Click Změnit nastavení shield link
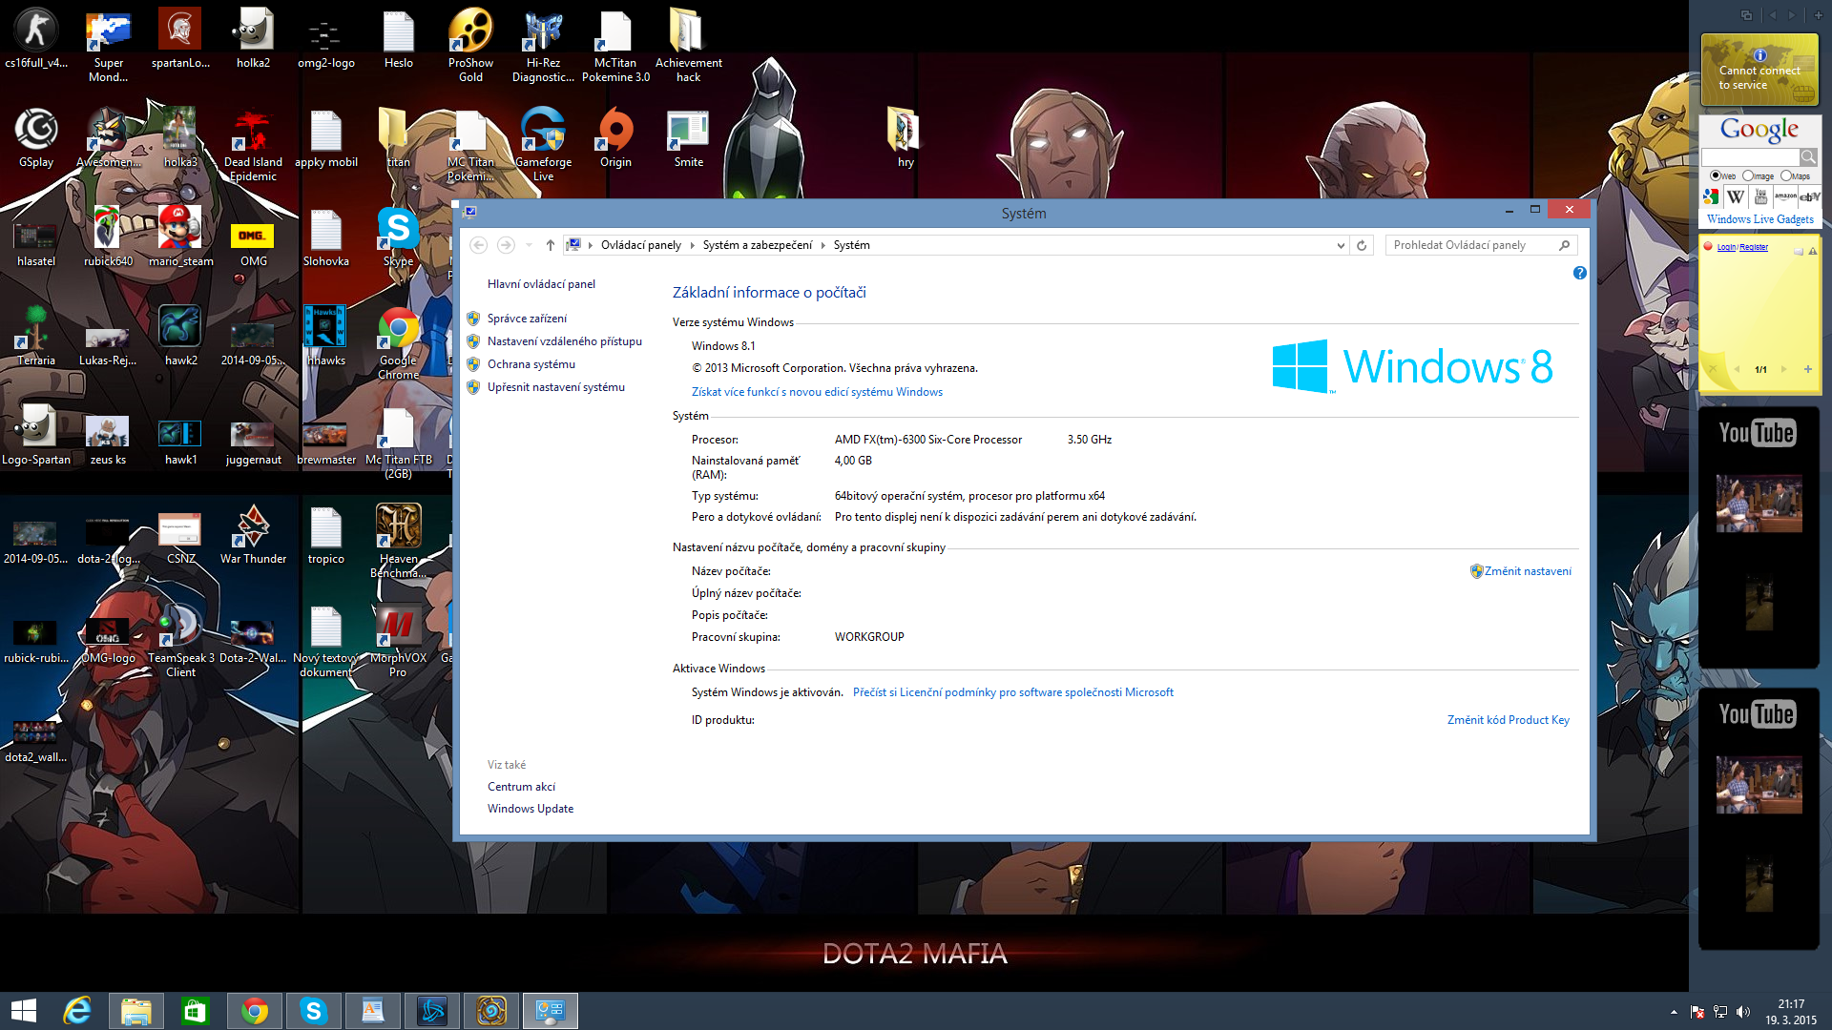1832x1030 pixels. [x=1527, y=571]
